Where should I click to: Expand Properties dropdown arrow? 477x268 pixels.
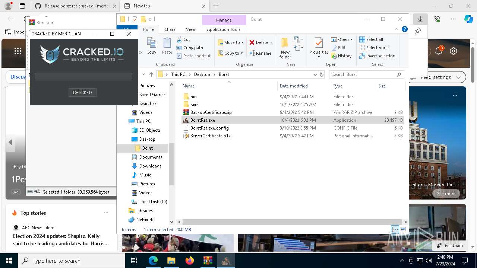319,57
